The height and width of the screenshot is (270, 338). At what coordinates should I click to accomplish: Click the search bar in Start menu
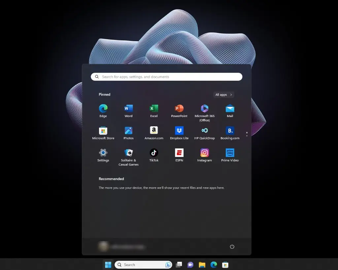click(166, 76)
